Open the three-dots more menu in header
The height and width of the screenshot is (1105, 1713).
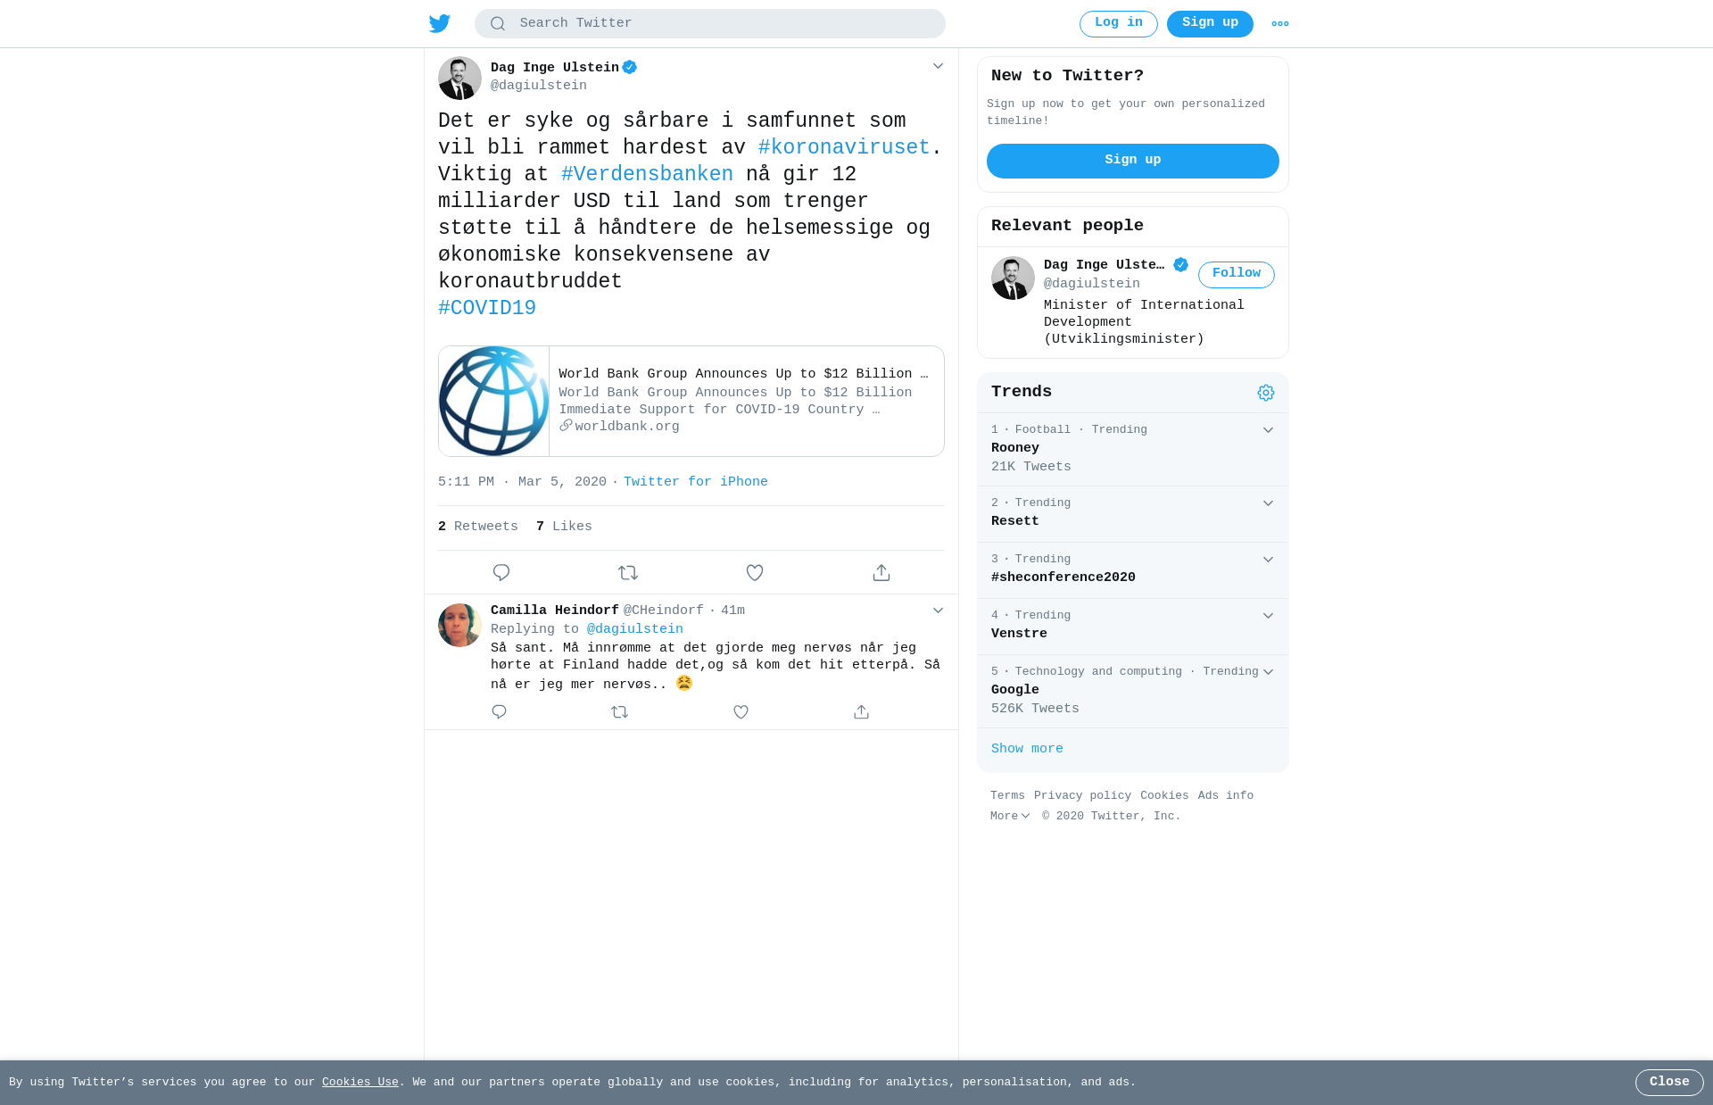coord(1280,24)
